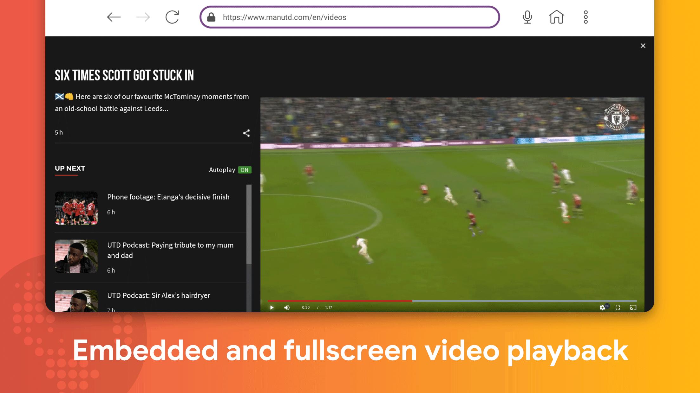
Task: Click the video description about McTominay moments
Action: point(152,103)
